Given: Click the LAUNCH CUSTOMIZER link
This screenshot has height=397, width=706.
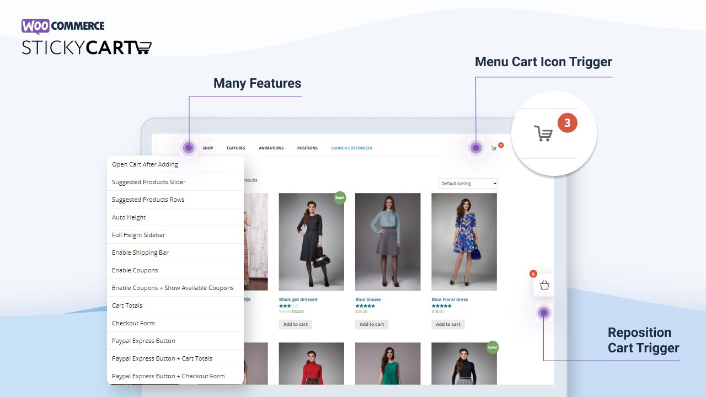Looking at the screenshot, I should [x=352, y=148].
